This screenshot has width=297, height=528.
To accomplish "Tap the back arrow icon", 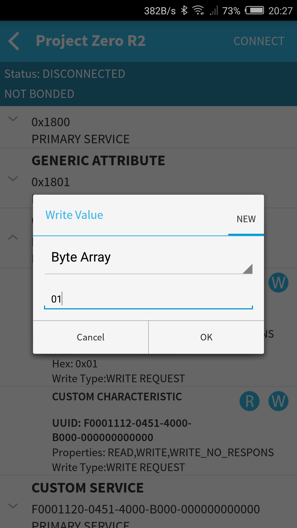I will [x=14, y=41].
